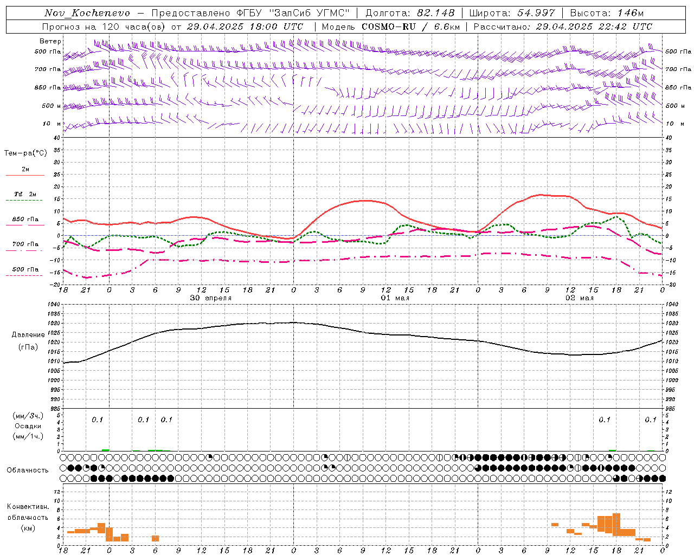Click the Ветер panel label
This screenshot has height=555, width=694.
pyautogui.click(x=50, y=41)
